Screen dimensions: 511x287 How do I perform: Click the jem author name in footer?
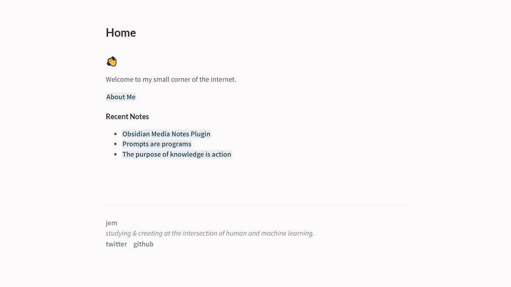111,223
